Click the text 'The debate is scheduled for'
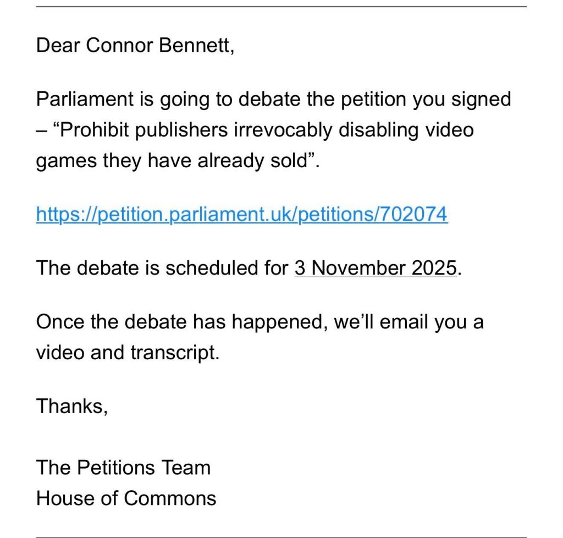Screen dimensions: 563x538 162,268
